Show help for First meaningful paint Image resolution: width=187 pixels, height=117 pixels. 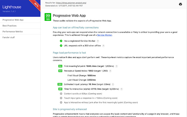[117, 66]
